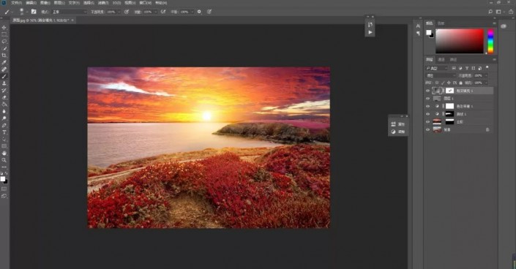
Task: Select the Hand tool
Action: coord(4,154)
